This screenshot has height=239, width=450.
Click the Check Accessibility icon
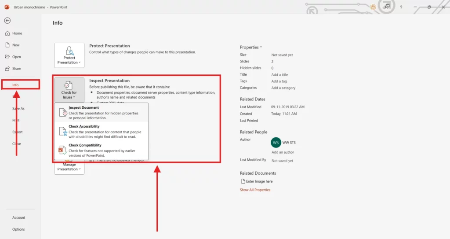pyautogui.click(x=63, y=131)
